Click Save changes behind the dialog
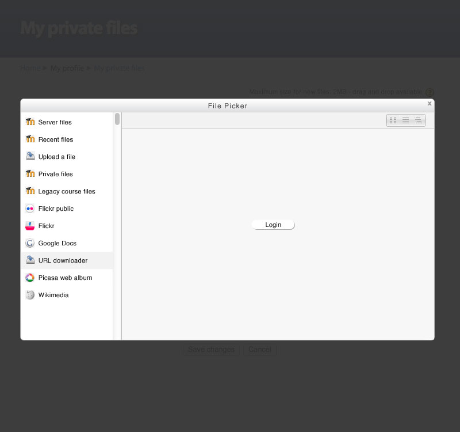460x432 pixels. 211,350
